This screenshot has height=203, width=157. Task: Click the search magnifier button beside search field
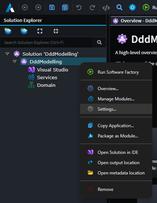point(99,43)
